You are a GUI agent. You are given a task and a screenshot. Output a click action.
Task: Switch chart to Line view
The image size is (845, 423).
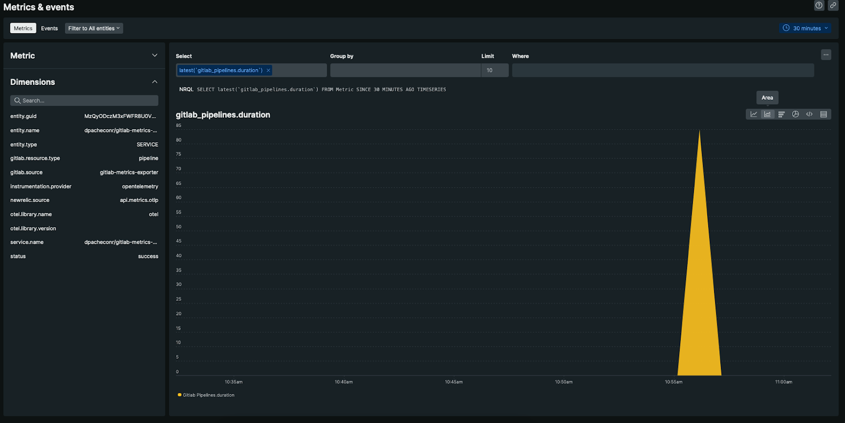point(754,114)
